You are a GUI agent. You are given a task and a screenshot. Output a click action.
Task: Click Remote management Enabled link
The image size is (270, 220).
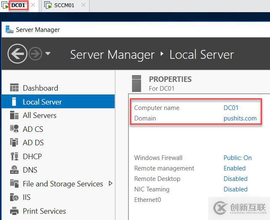235,168
